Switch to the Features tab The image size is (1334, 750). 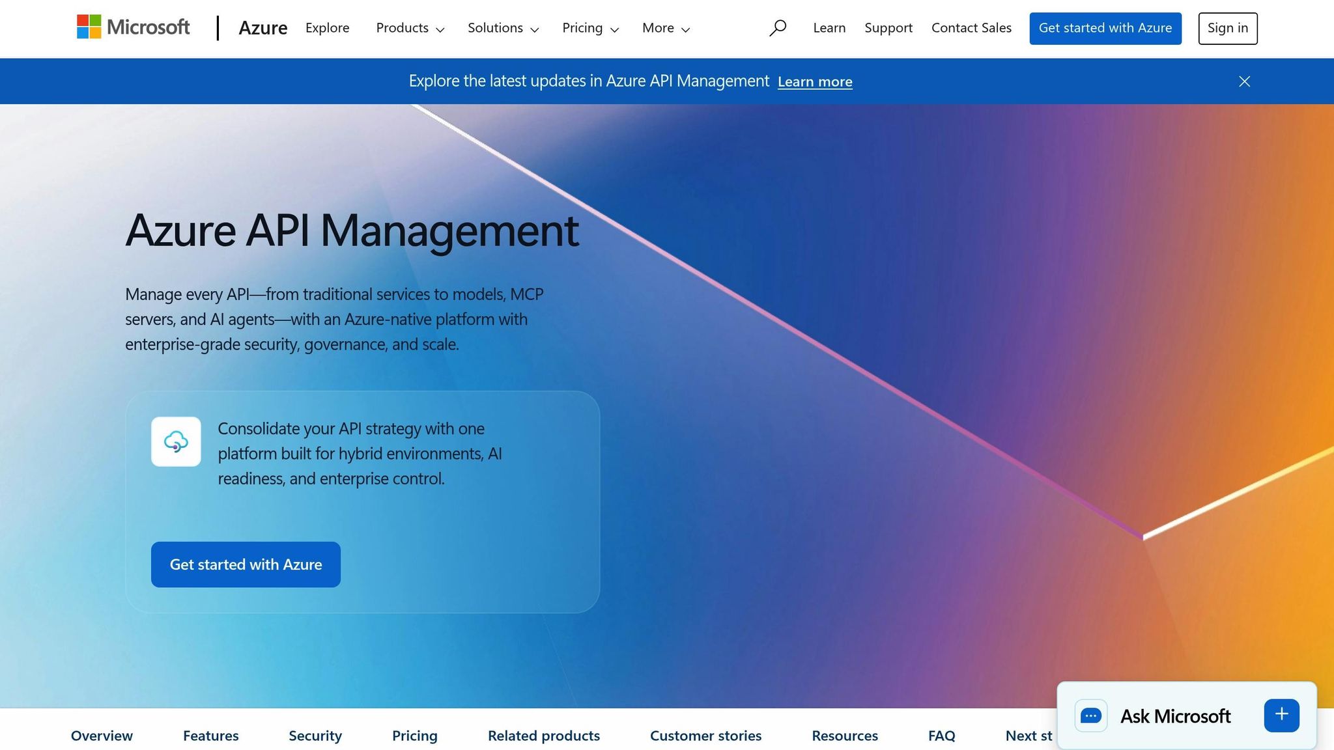(x=210, y=736)
